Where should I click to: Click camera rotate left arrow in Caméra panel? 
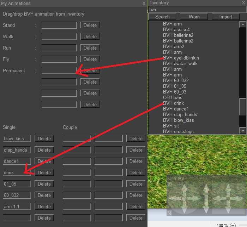click(x=175, y=198)
